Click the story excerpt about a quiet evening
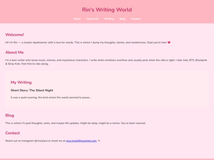This screenshot has width=214, height=160. click(51, 98)
